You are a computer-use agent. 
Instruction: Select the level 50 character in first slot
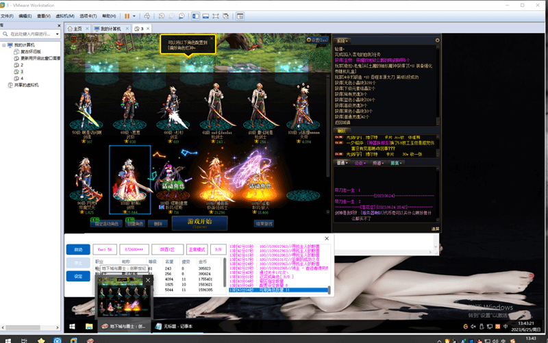click(86, 112)
